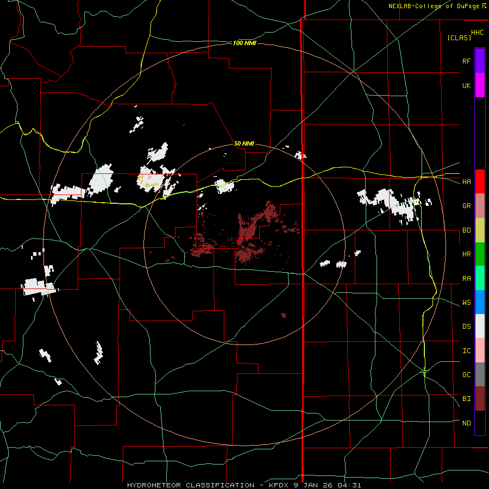Image resolution: width=489 pixels, height=489 pixels.
Task: Click the GC legend label
Action: pyautogui.click(x=466, y=375)
